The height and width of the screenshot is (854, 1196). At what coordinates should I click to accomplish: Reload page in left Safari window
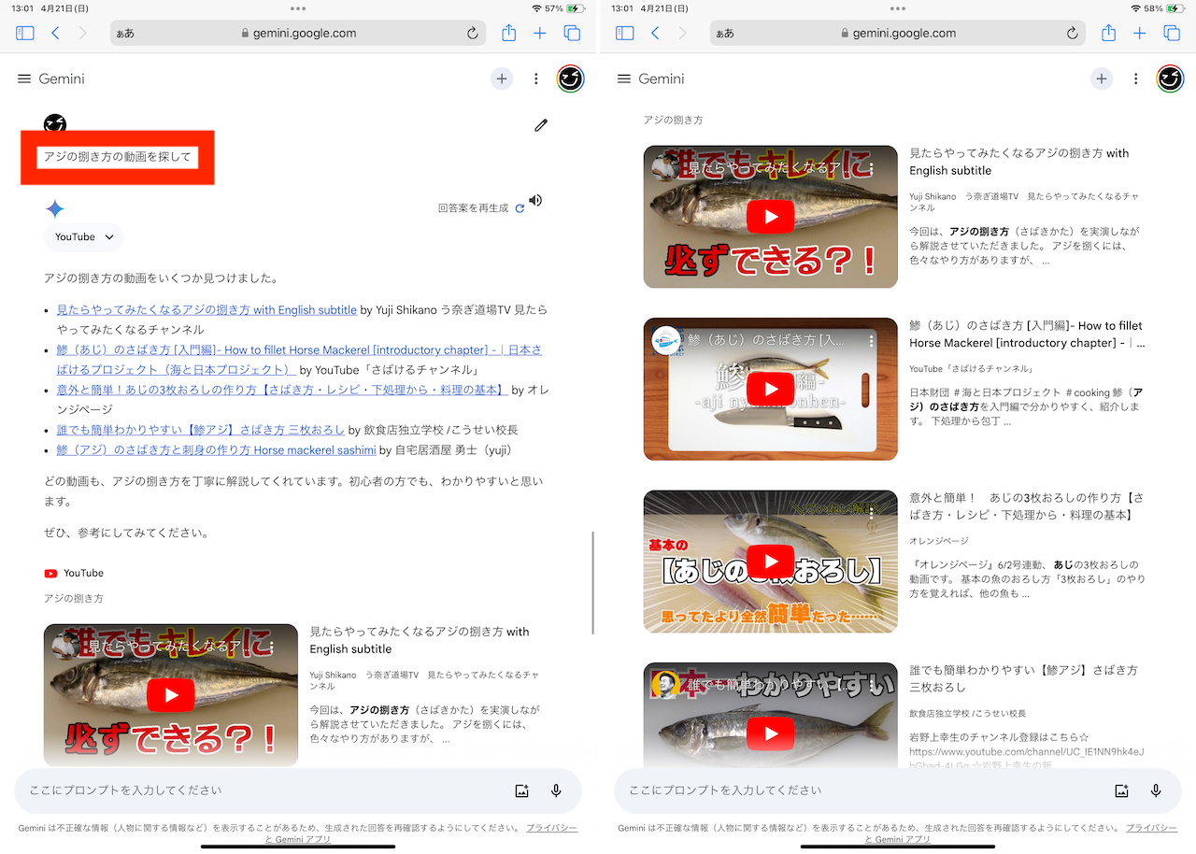click(473, 33)
